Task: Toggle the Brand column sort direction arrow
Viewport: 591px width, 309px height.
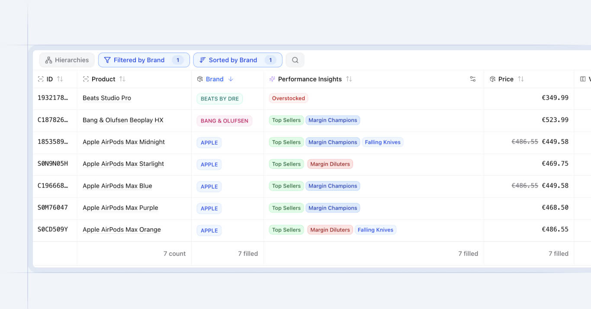Action: pyautogui.click(x=231, y=79)
